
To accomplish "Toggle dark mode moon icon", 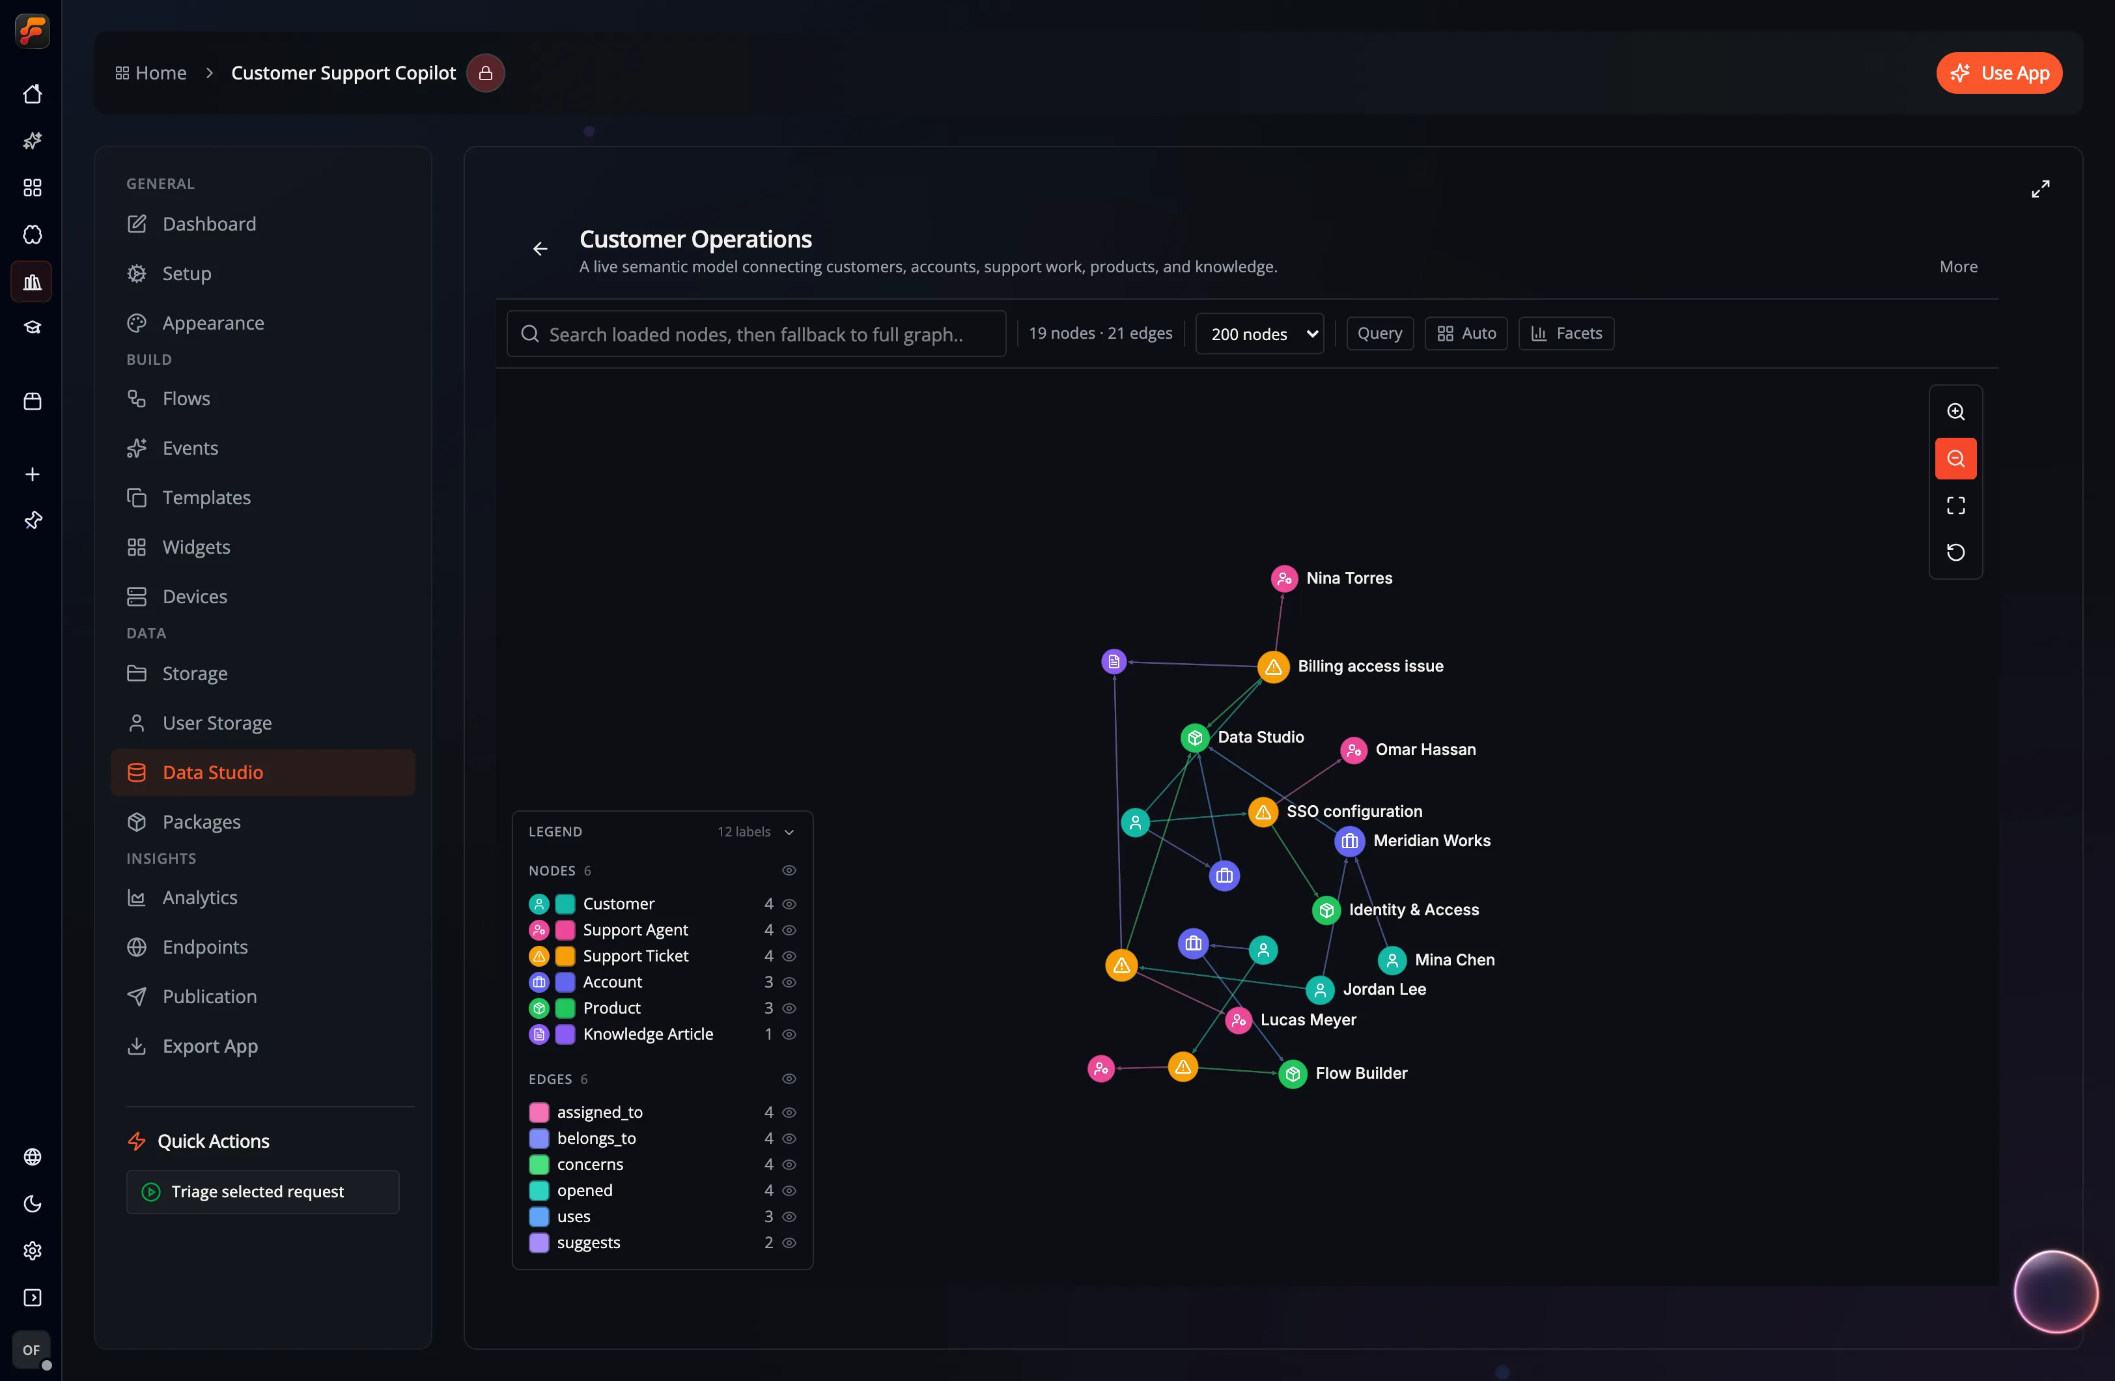I will click(x=32, y=1204).
